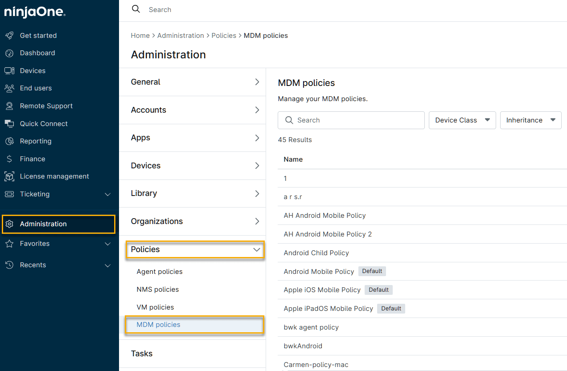Open Dashboard in sidebar

[x=37, y=53]
